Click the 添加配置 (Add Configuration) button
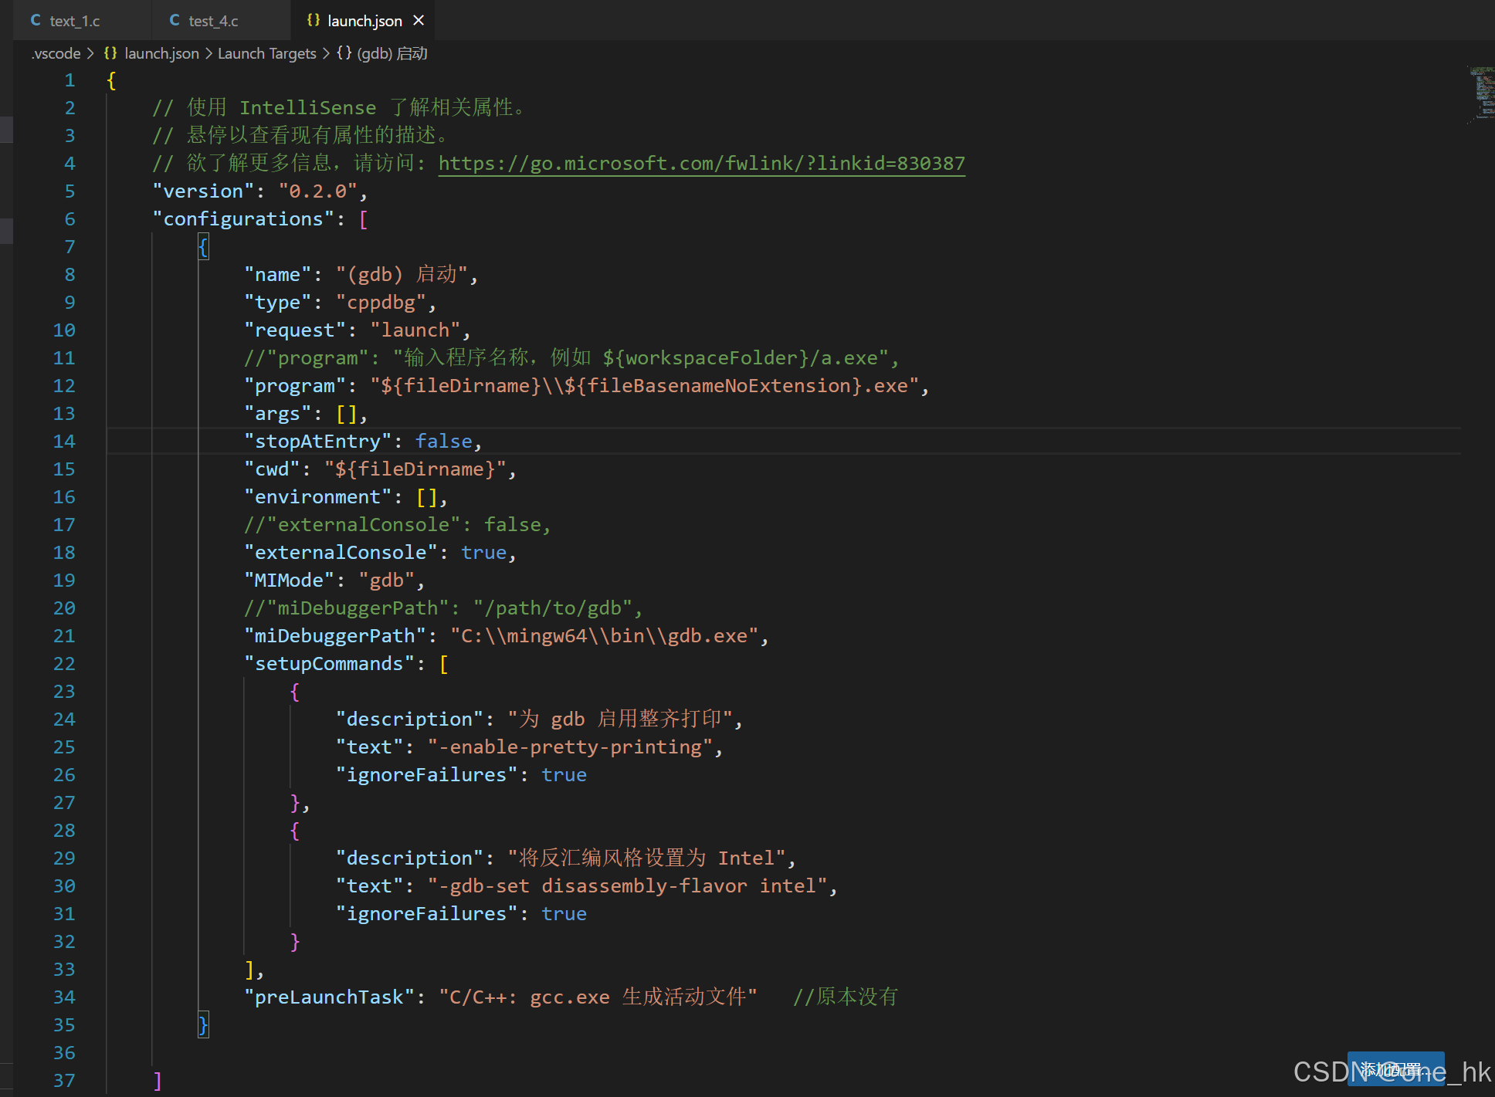 [x=1395, y=1068]
